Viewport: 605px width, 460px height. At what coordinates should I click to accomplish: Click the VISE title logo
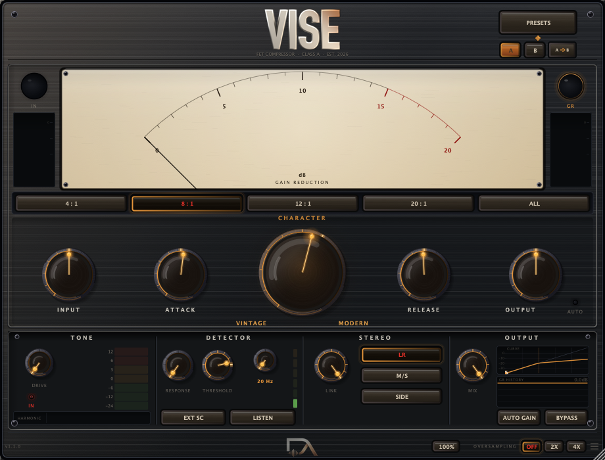(x=302, y=30)
